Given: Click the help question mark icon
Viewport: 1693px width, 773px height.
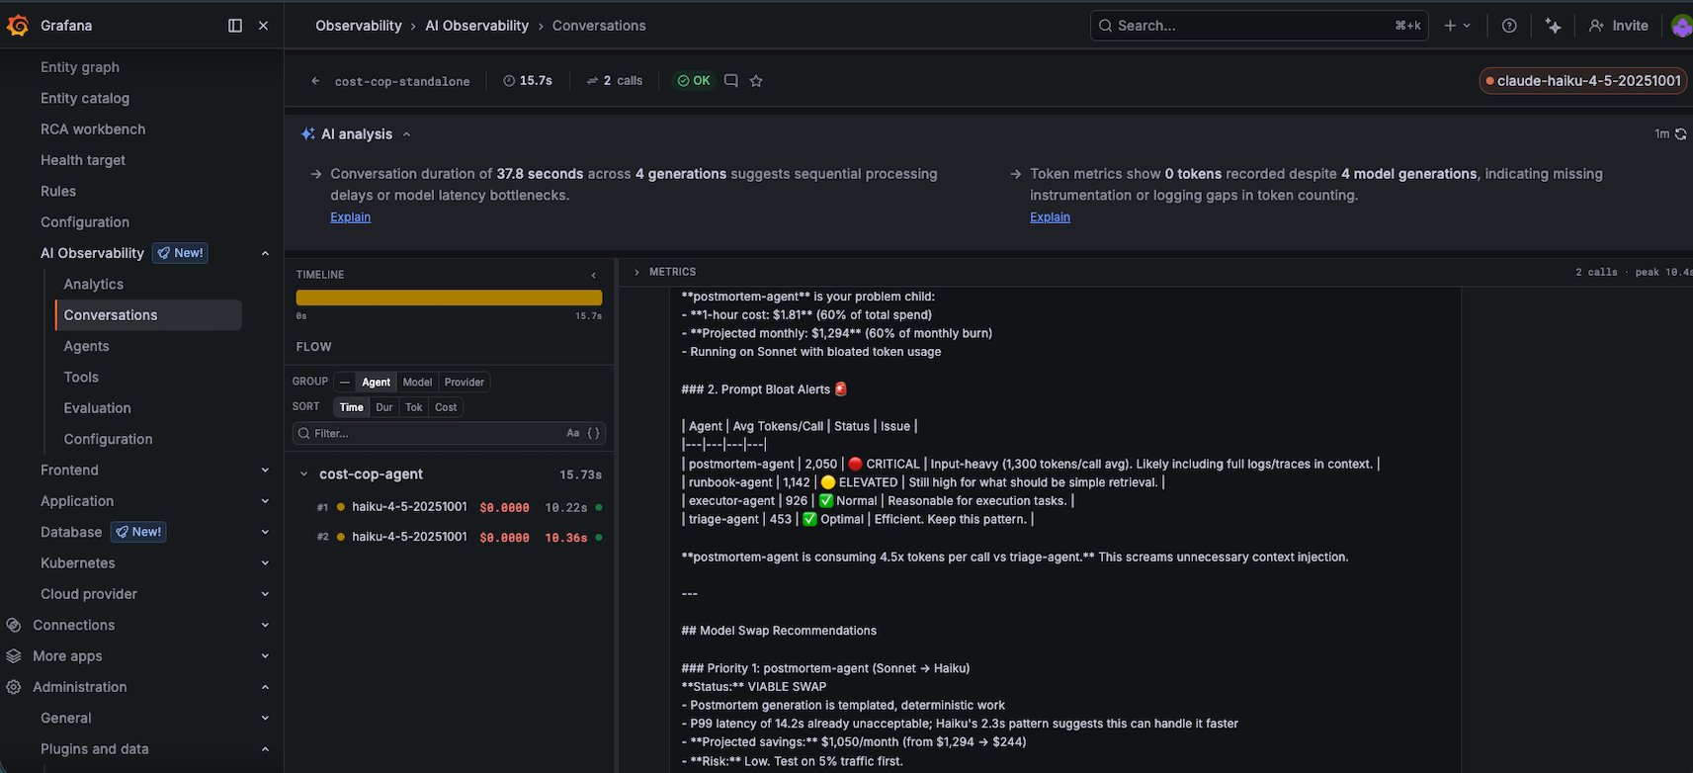Looking at the screenshot, I should 1509,26.
